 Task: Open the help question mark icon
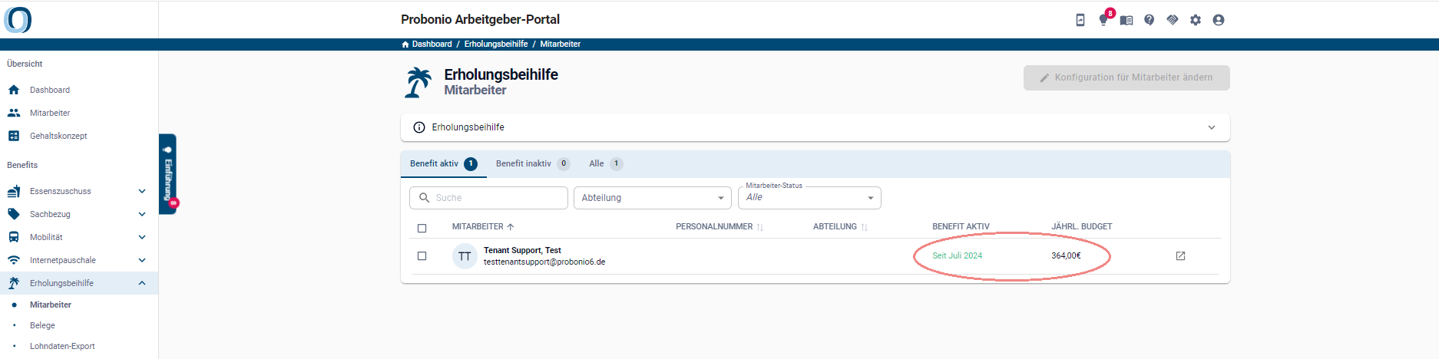click(x=1150, y=20)
